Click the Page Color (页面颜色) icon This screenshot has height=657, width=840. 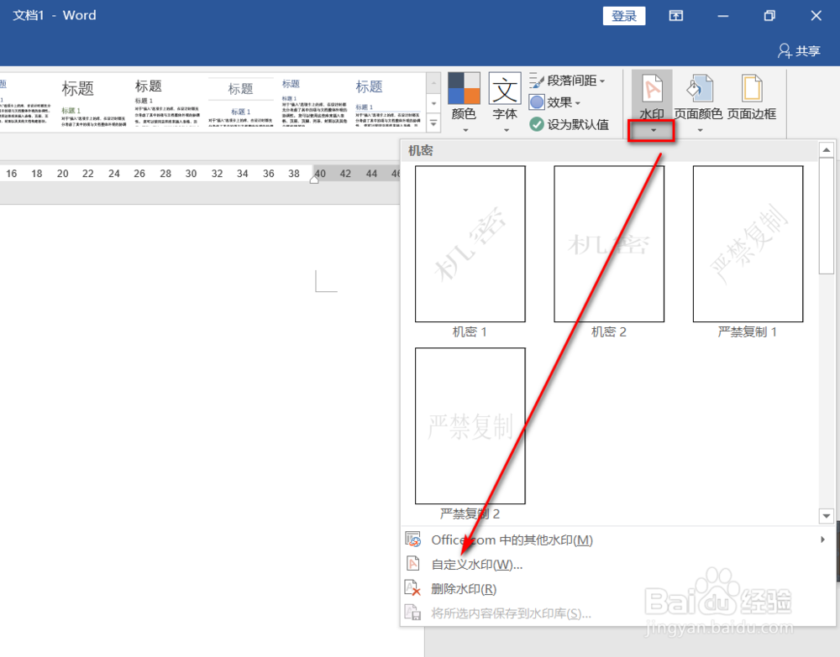[699, 89]
